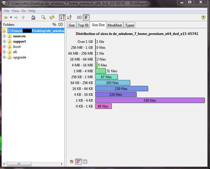Select the upgrade folder in tree
This screenshot has width=210, height=169.
coord(20,57)
